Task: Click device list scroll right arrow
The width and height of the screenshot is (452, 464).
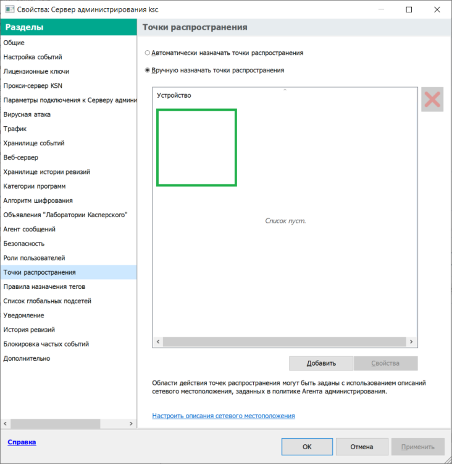Action: [x=411, y=342]
